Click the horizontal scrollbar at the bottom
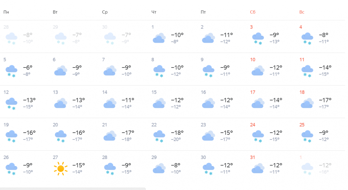348x190 pixels. point(73,189)
